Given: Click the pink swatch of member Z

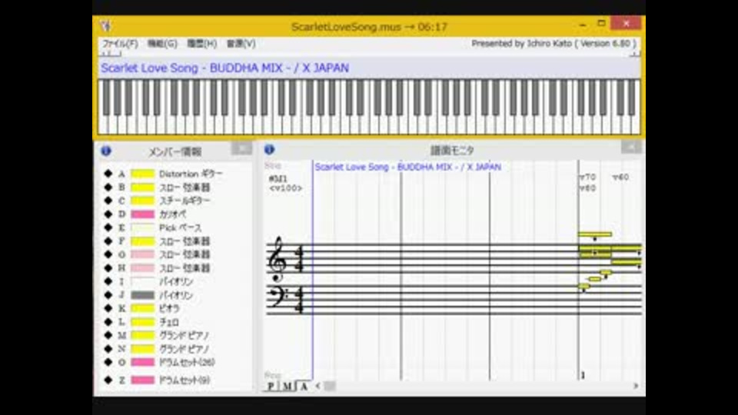Looking at the screenshot, I should [143, 380].
